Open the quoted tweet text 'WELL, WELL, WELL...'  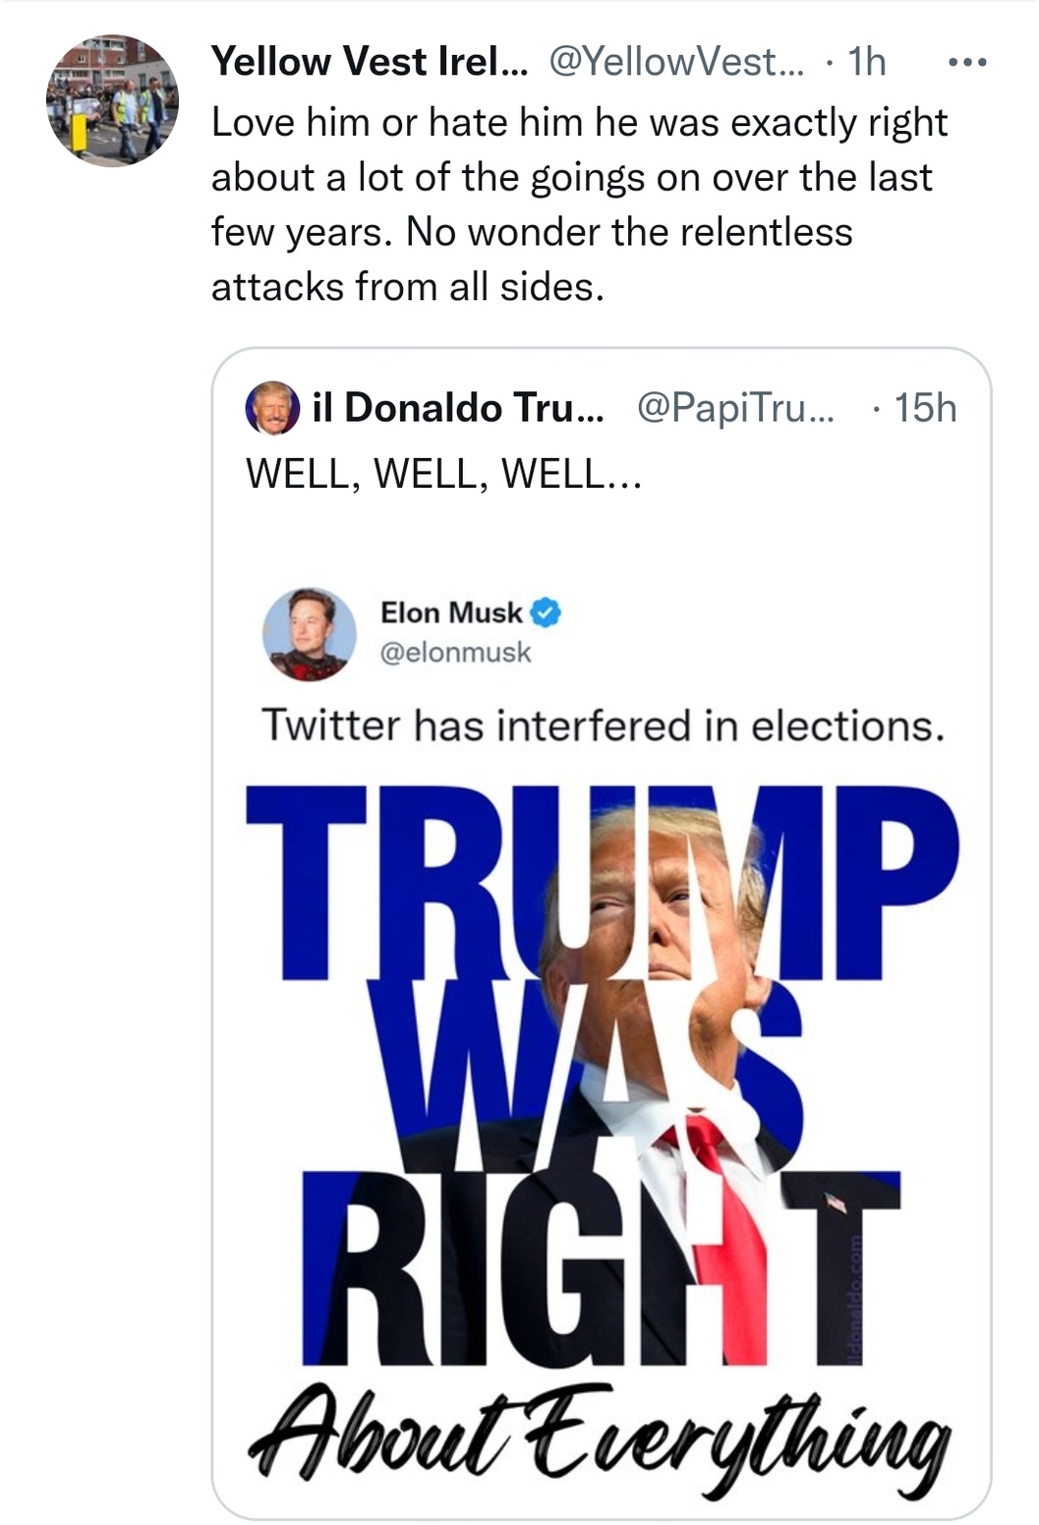(443, 474)
